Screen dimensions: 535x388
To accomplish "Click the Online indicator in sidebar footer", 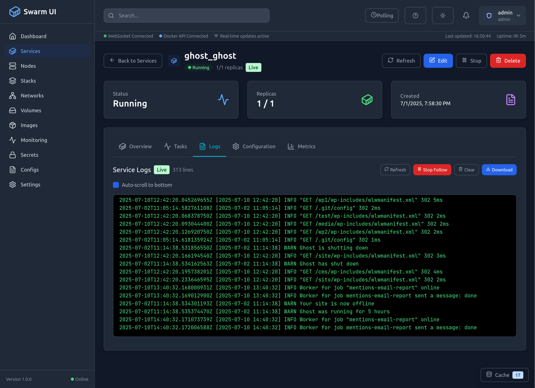I will pos(79,379).
